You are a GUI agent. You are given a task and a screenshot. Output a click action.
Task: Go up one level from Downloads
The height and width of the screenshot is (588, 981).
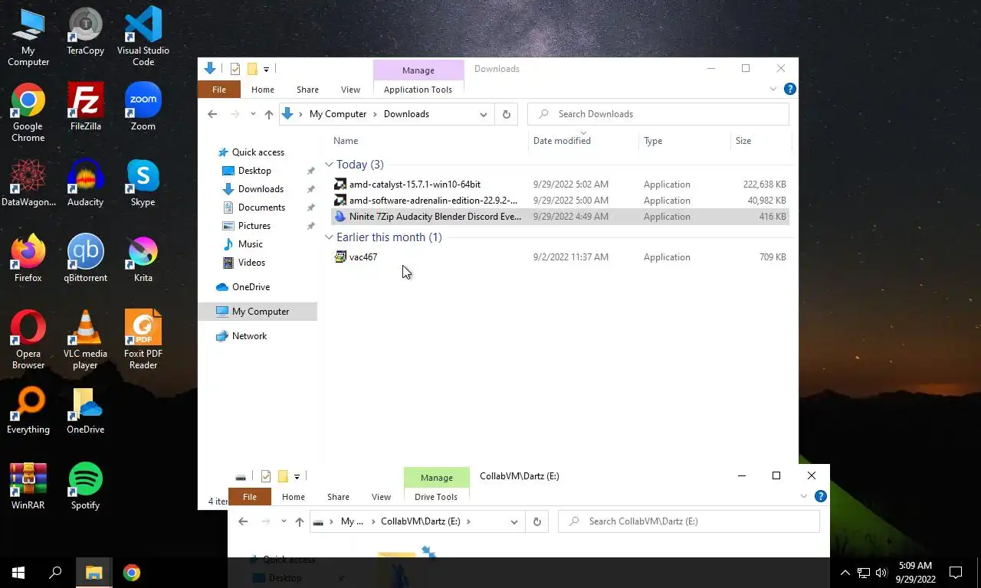(268, 114)
